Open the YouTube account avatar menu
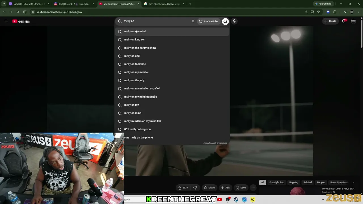The image size is (363, 204). pyautogui.click(x=353, y=21)
